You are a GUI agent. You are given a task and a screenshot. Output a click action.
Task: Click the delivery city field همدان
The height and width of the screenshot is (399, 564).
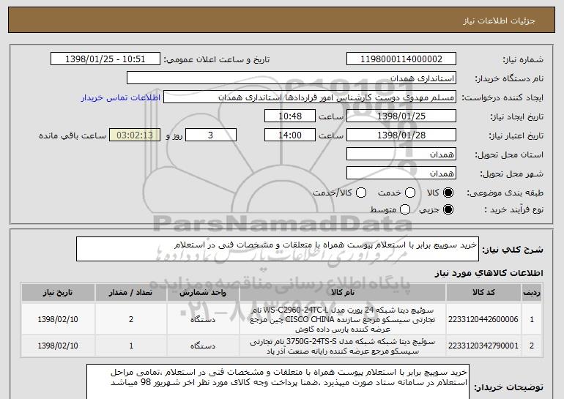coord(401,174)
